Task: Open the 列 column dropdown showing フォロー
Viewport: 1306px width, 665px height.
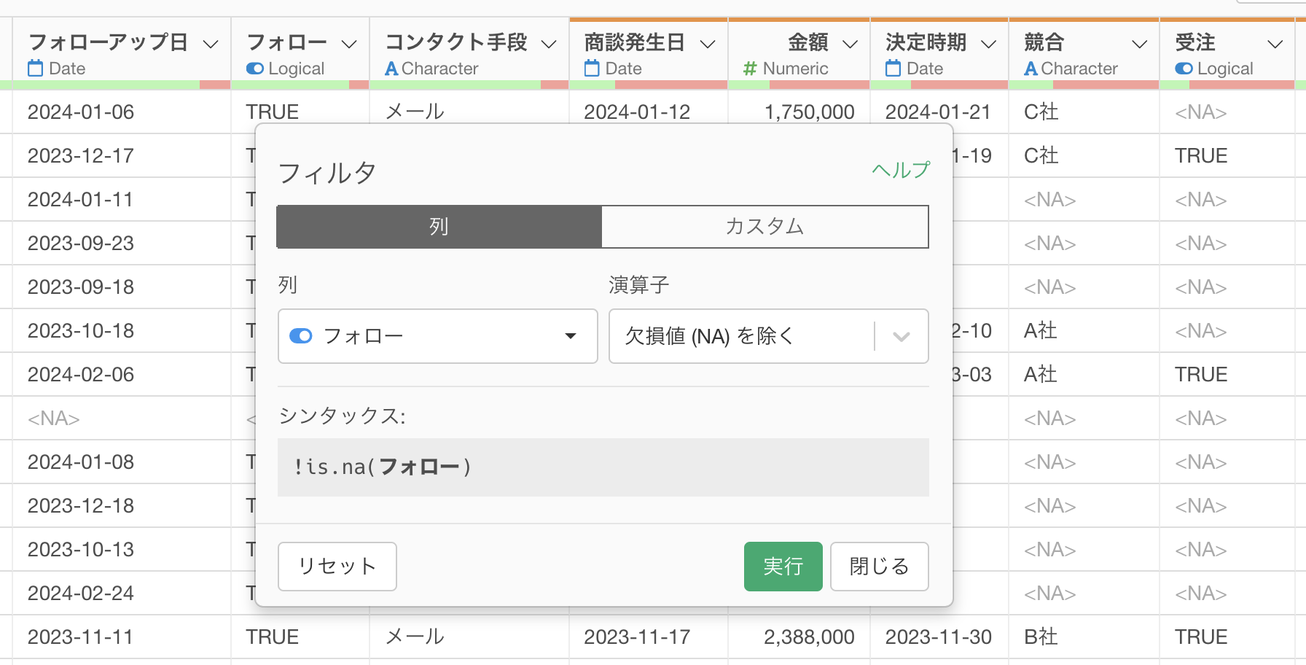Action: pyautogui.click(x=437, y=336)
